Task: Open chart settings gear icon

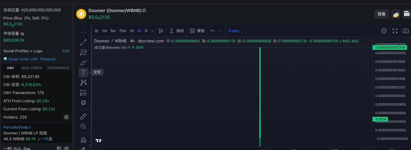Action: tap(384, 31)
